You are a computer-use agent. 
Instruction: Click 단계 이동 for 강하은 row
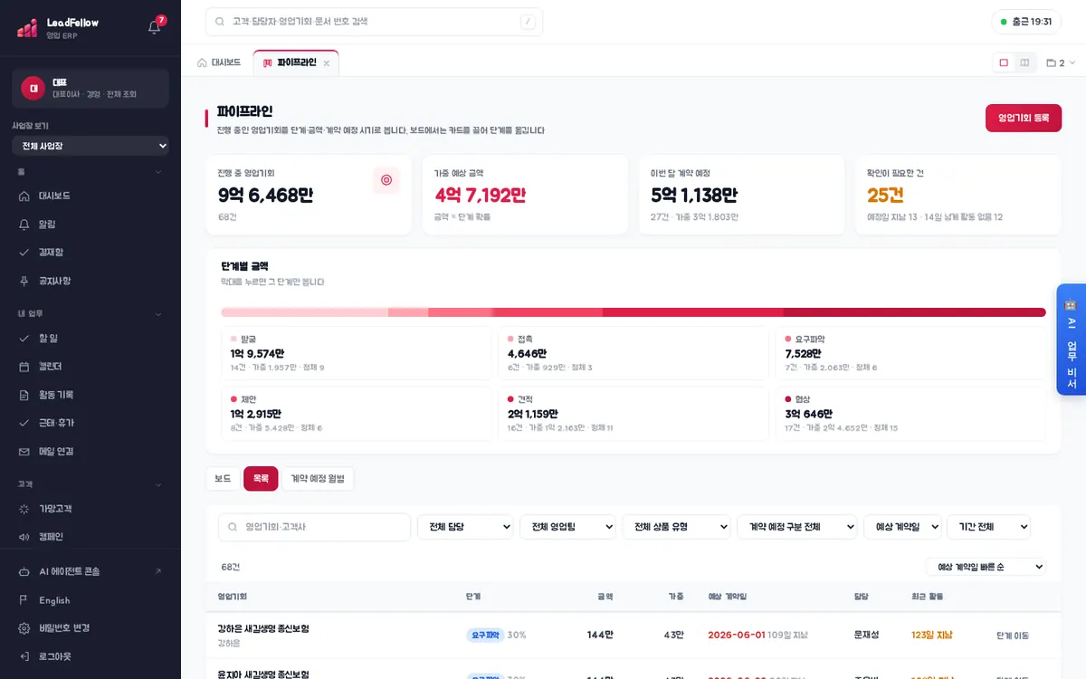click(1013, 636)
